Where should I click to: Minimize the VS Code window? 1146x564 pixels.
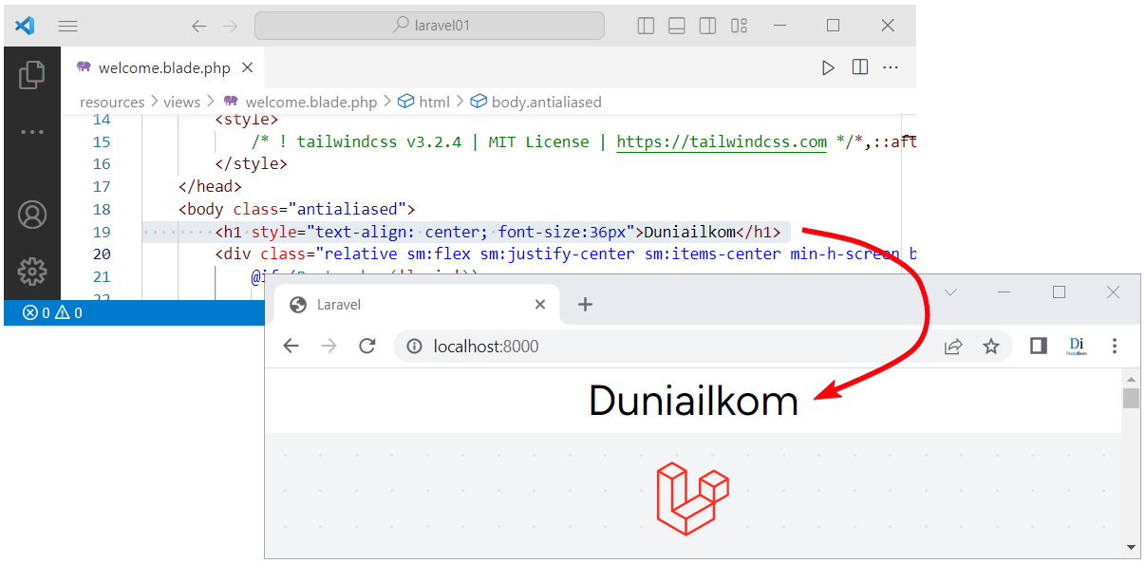point(779,26)
